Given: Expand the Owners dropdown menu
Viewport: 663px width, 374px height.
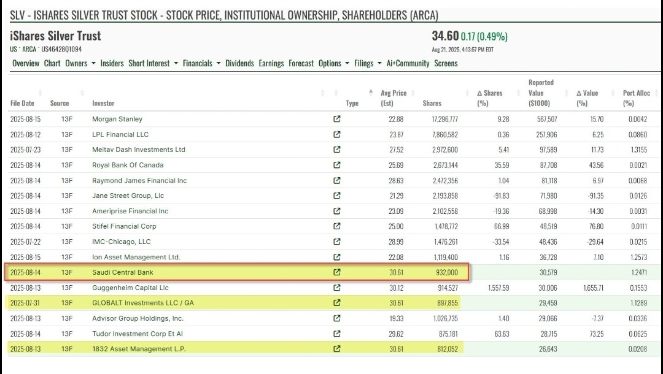Looking at the screenshot, I should pyautogui.click(x=80, y=63).
